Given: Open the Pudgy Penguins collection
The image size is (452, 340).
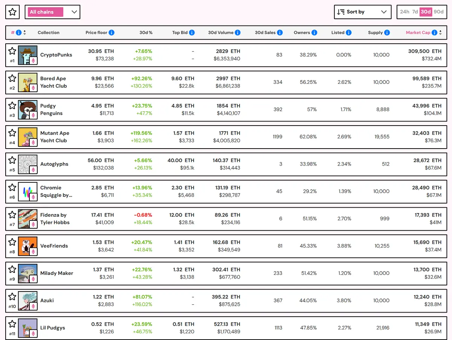Looking at the screenshot, I should click(x=52, y=109).
